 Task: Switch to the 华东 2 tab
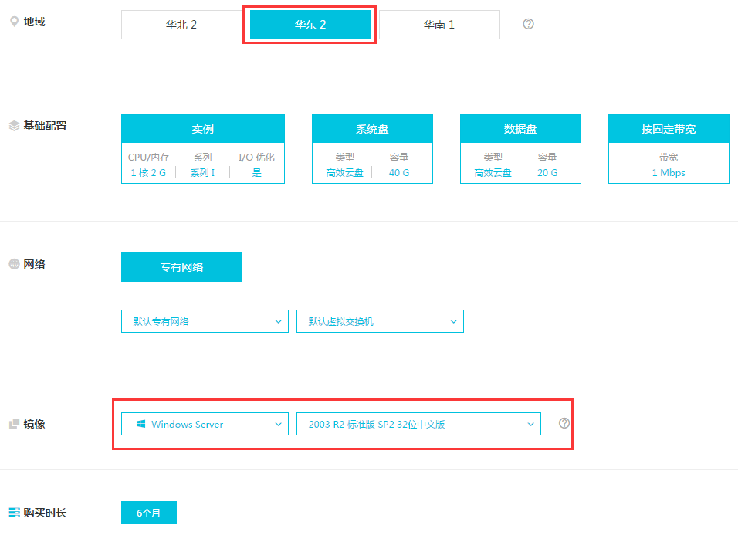click(x=310, y=24)
